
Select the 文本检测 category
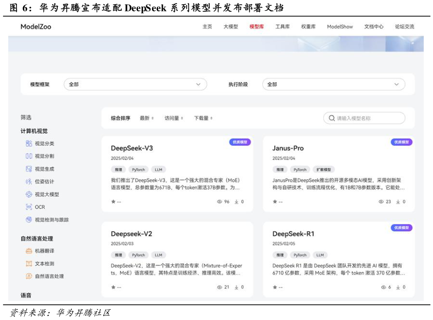click(x=30, y=263)
